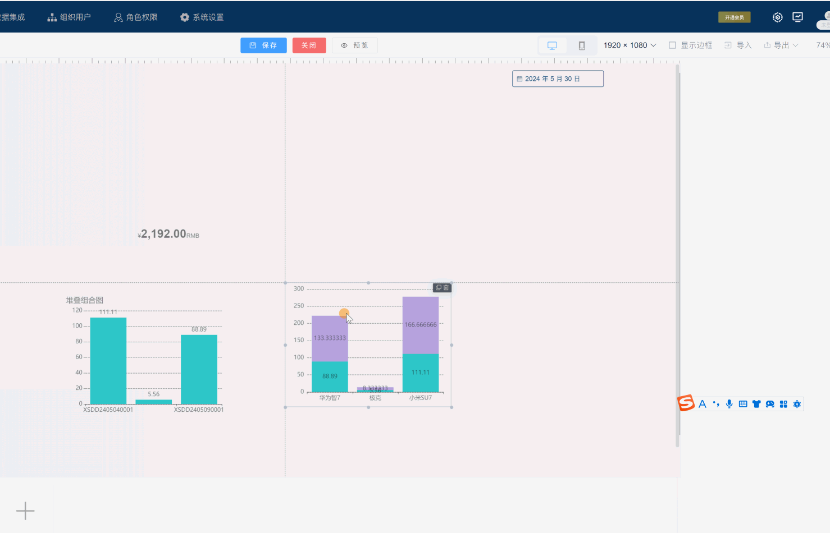830x533 pixels.
Task: Open the 导出 export dropdown
Action: point(781,45)
